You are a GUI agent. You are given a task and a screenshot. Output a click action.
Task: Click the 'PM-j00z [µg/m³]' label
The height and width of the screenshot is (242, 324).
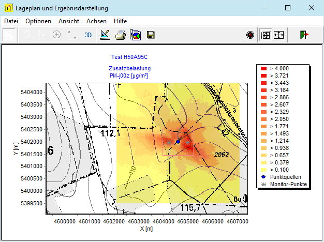pos(129,76)
